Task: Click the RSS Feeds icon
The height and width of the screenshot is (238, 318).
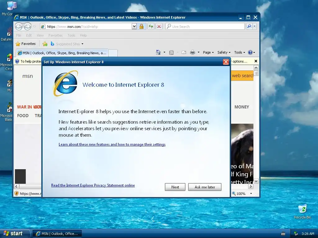Action: point(171,53)
